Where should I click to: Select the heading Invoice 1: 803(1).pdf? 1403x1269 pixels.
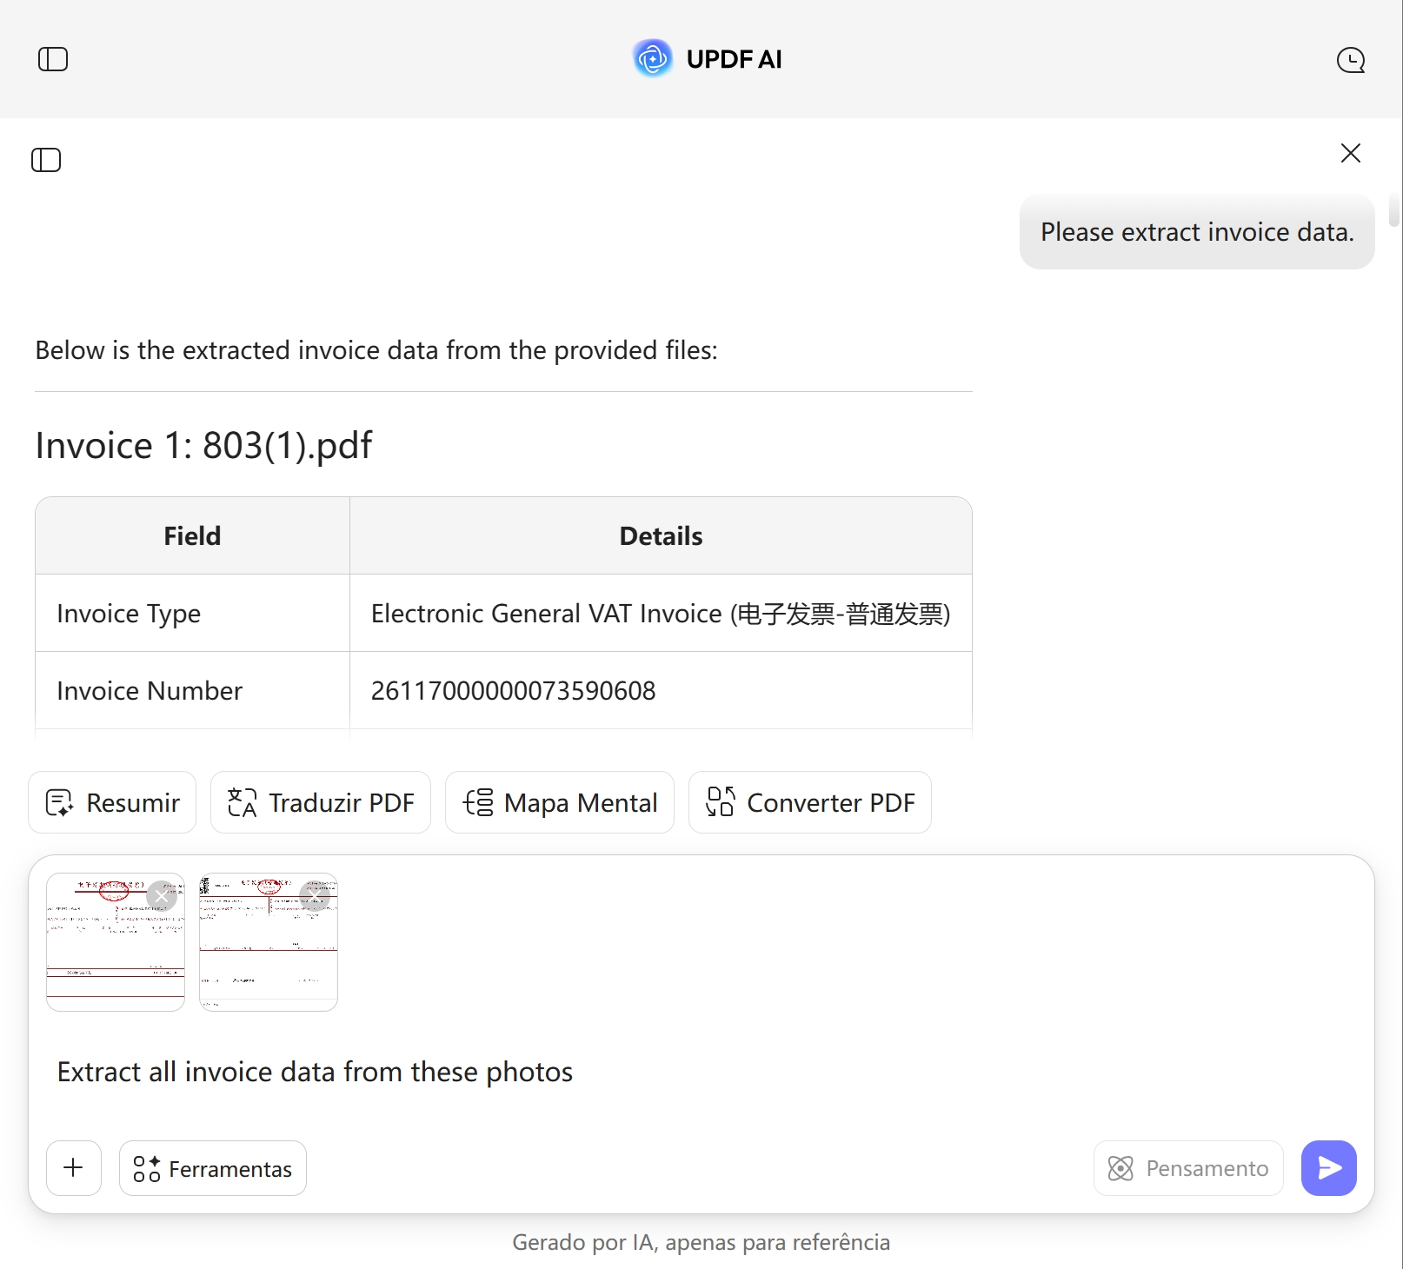click(x=203, y=444)
